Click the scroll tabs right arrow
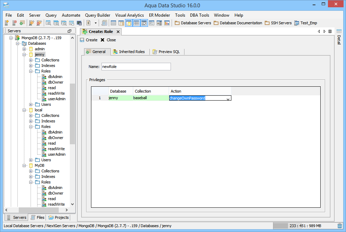The height and width of the screenshot is (232, 346). point(324,32)
